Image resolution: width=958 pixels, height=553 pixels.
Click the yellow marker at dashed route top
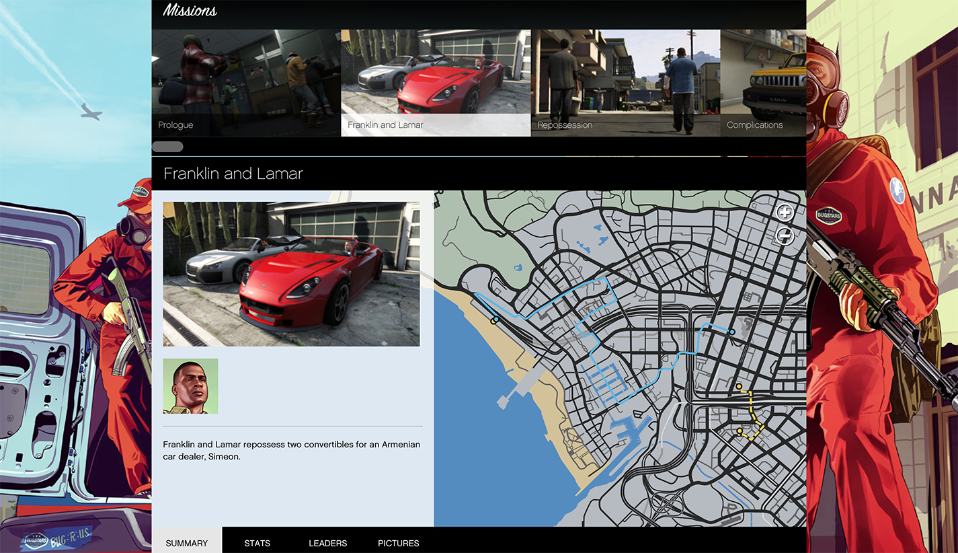[x=739, y=387]
